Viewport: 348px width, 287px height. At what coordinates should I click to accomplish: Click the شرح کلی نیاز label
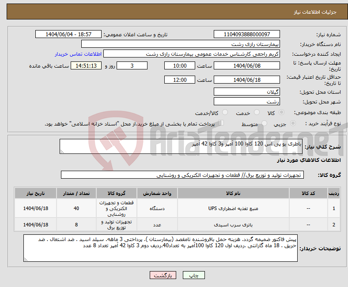point(323,147)
